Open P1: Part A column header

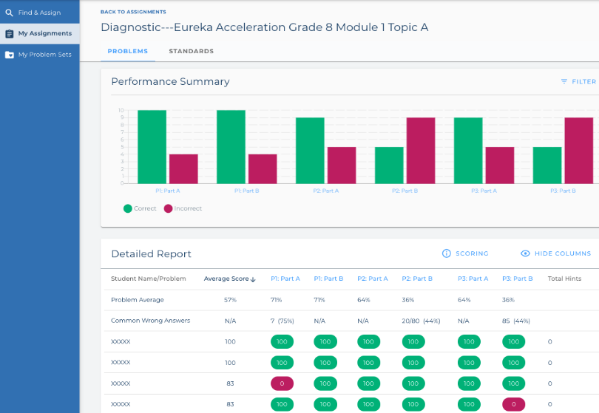(x=285, y=279)
